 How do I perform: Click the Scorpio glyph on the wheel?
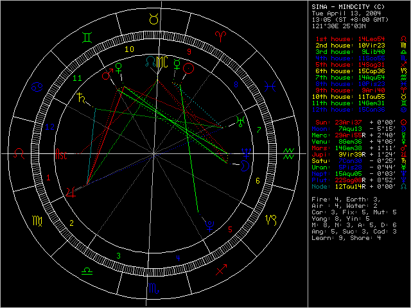[x=154, y=287]
